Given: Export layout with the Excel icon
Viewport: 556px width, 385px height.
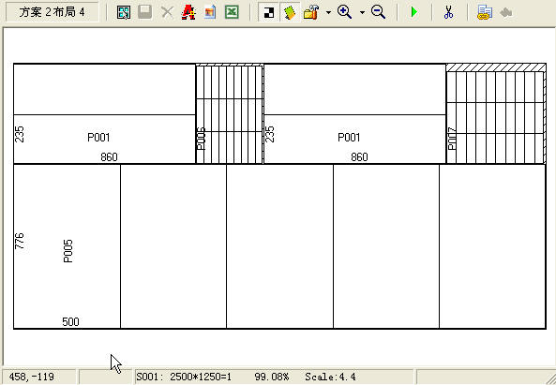Looking at the screenshot, I should pyautogui.click(x=232, y=13).
